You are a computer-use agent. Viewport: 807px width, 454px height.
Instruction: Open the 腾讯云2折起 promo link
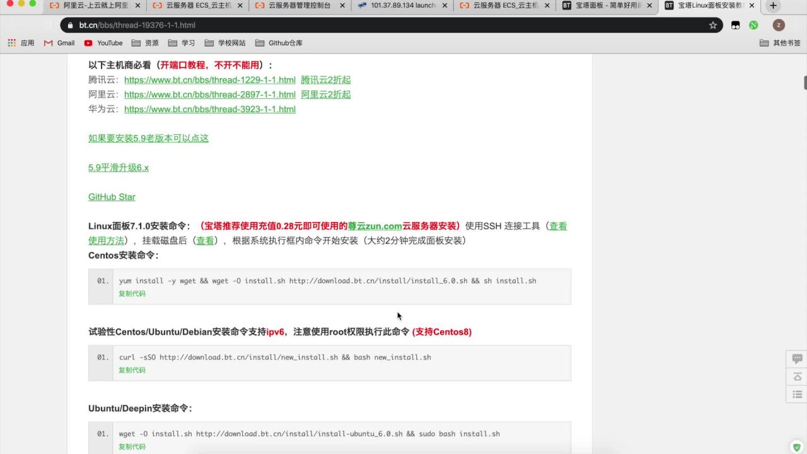pyautogui.click(x=326, y=80)
